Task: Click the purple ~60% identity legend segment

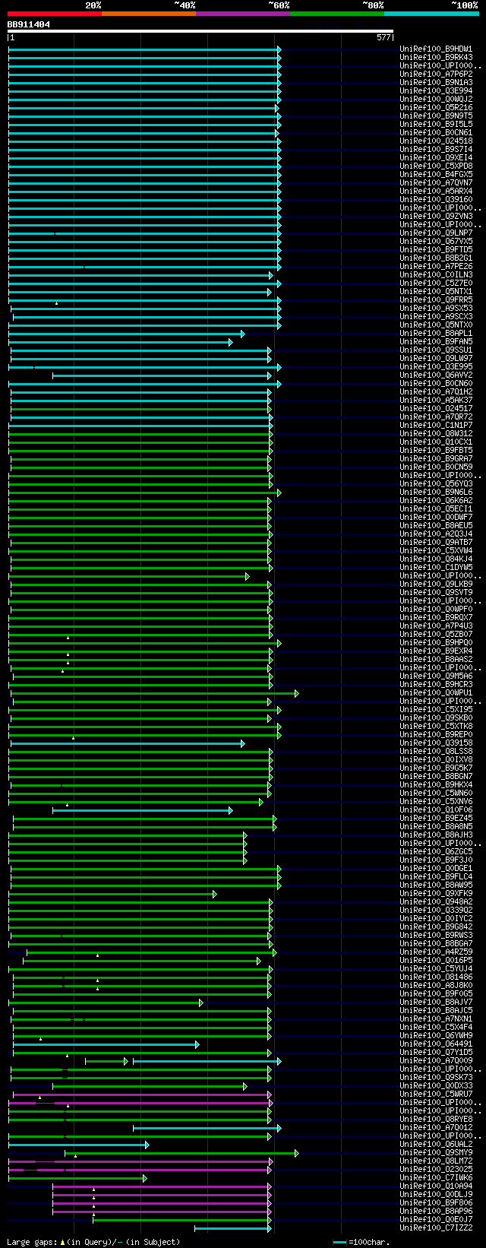Action: (x=243, y=14)
